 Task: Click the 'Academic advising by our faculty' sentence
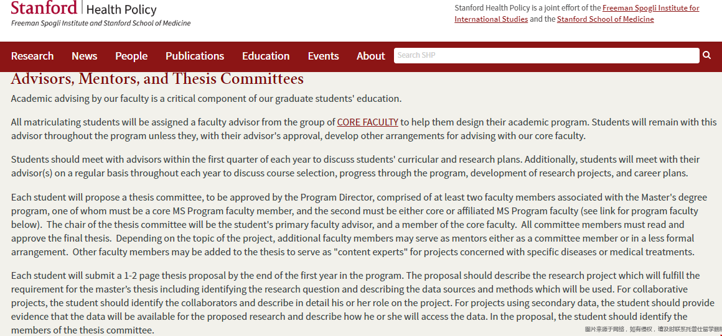pyautogui.click(x=206, y=99)
